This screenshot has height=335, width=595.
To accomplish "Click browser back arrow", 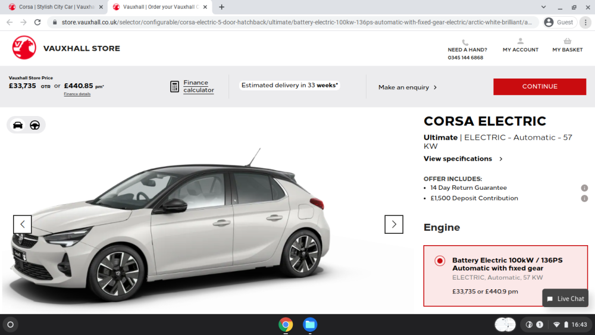I will 10,23.
